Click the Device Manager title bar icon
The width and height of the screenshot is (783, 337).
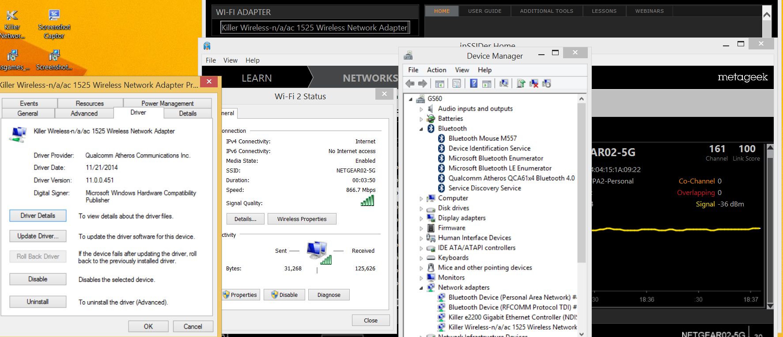(x=408, y=56)
